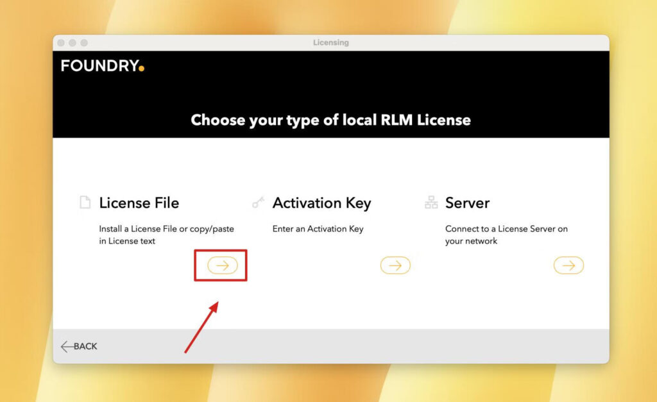Zoom the Licensing window with third titlebar button
This screenshot has height=402, width=657.
tap(84, 42)
